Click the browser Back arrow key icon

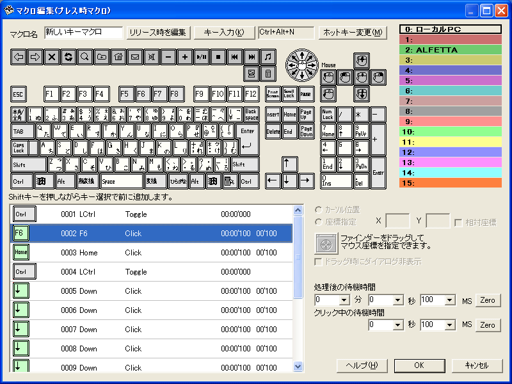coord(19,57)
